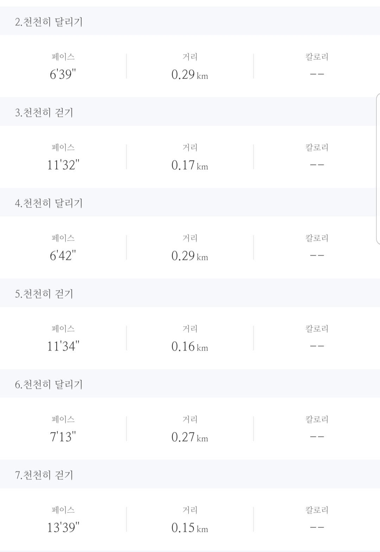Click the 6'39" pace value
The width and height of the screenshot is (380, 552).
tap(63, 74)
